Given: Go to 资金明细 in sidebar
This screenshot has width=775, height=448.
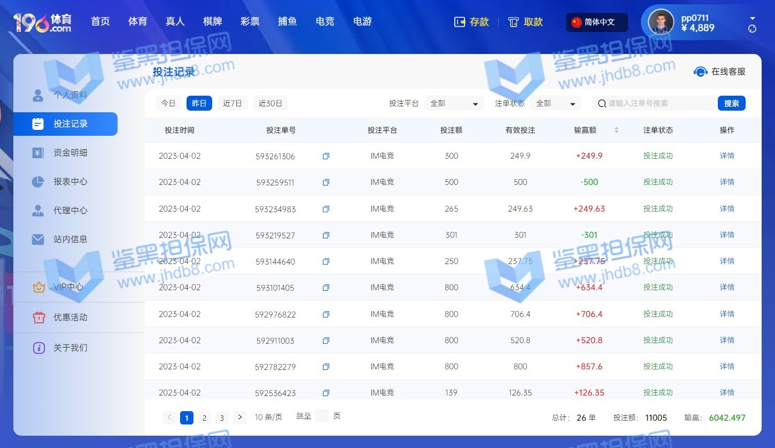Looking at the screenshot, I should pyautogui.click(x=70, y=153).
